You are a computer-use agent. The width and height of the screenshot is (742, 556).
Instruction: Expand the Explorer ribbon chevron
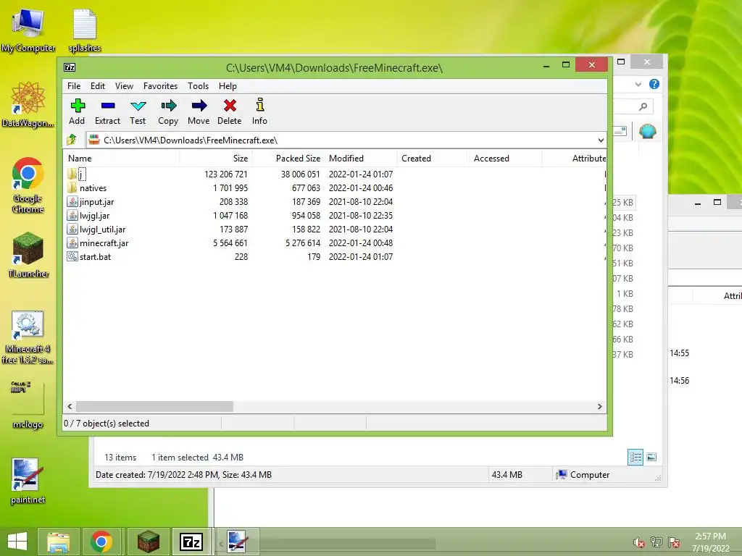pyautogui.click(x=638, y=84)
